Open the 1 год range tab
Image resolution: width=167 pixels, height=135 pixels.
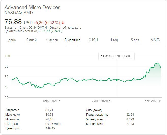click(x=114, y=40)
